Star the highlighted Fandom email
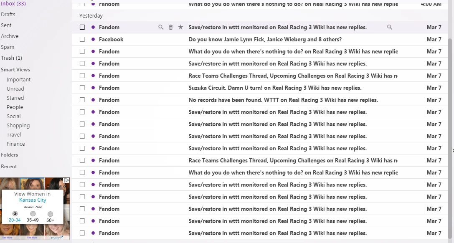The height and width of the screenshot is (243, 454). [180, 27]
